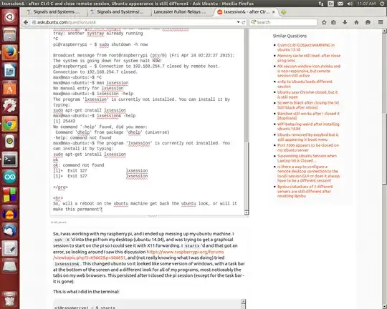Open the mail envelope indicator
Viewport: 387px width, 309px height.
[340, 4]
